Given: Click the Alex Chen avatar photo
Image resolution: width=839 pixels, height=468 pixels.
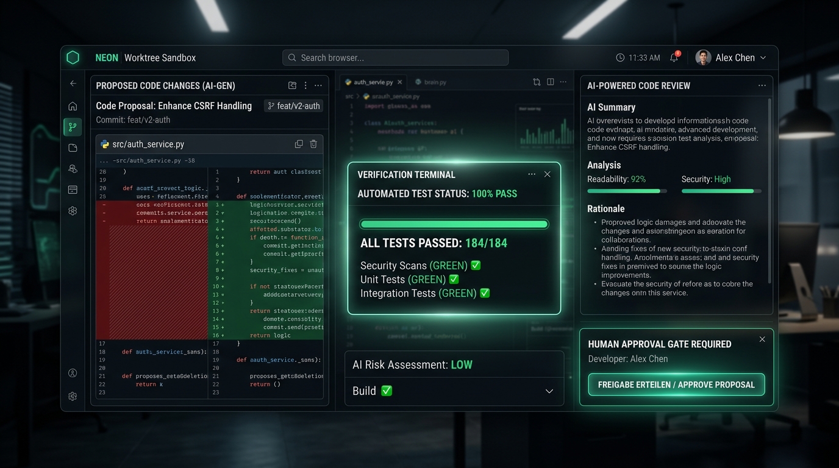Looking at the screenshot, I should (703, 57).
